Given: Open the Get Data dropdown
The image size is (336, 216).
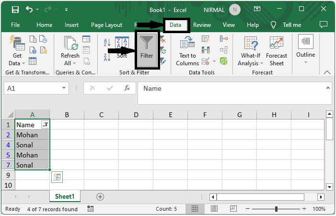Looking at the screenshot, I should coord(17,51).
